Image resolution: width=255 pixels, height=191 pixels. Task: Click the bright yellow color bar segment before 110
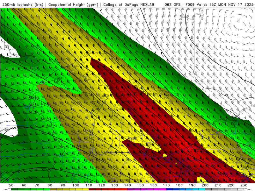coord(85,189)
